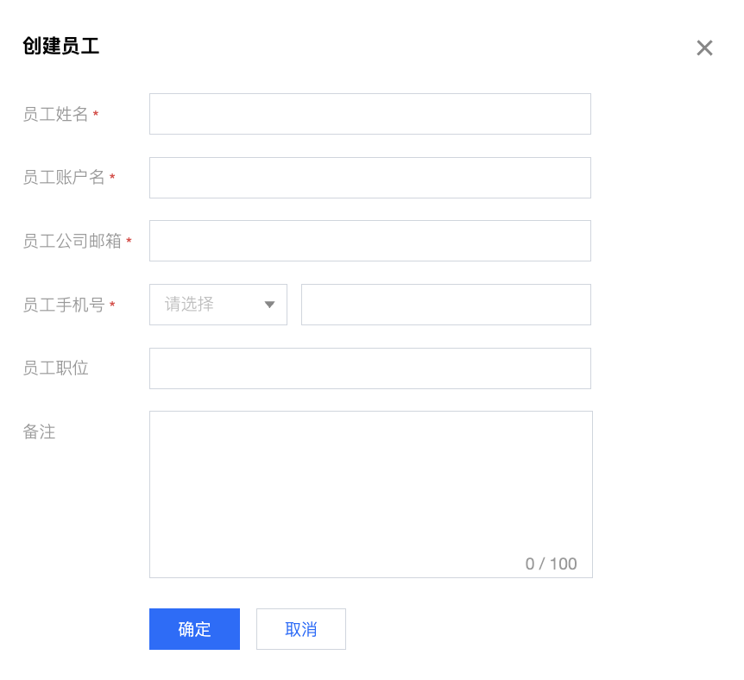744x680 pixels.
Task: Click into the 员工公司邮箱 input field
Action: pyautogui.click(x=369, y=241)
